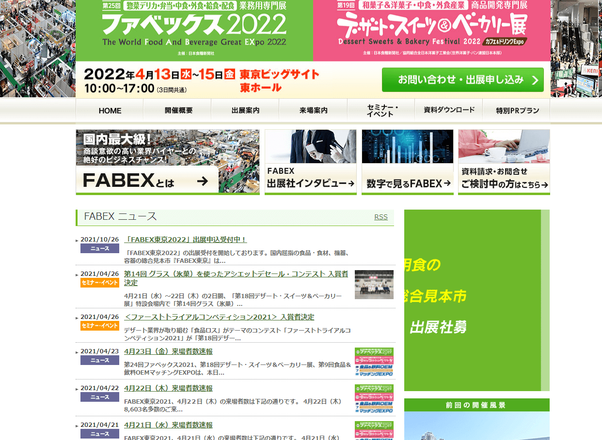Open 「FABEX東京2022」出展申込受付中！ news link
The image size is (602, 440).
tap(186, 240)
